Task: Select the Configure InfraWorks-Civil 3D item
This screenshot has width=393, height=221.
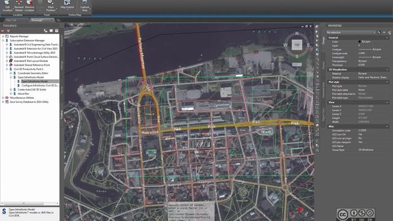Action: [x=39, y=85]
